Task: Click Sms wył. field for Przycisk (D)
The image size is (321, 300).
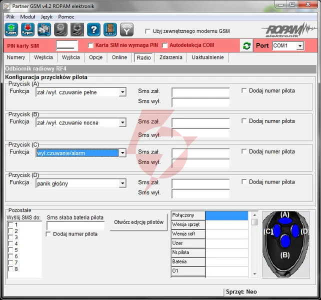Action: point(200,193)
